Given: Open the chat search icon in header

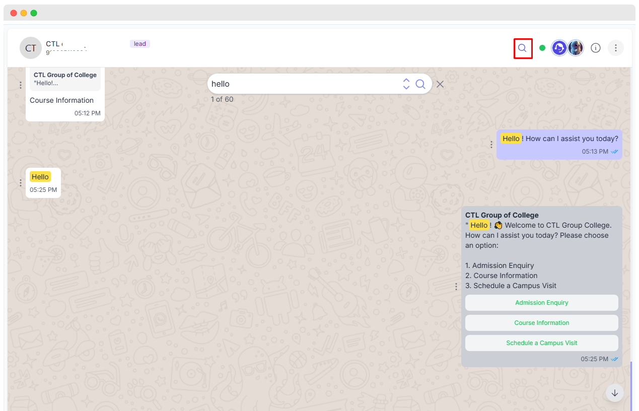Looking at the screenshot, I should (x=523, y=48).
